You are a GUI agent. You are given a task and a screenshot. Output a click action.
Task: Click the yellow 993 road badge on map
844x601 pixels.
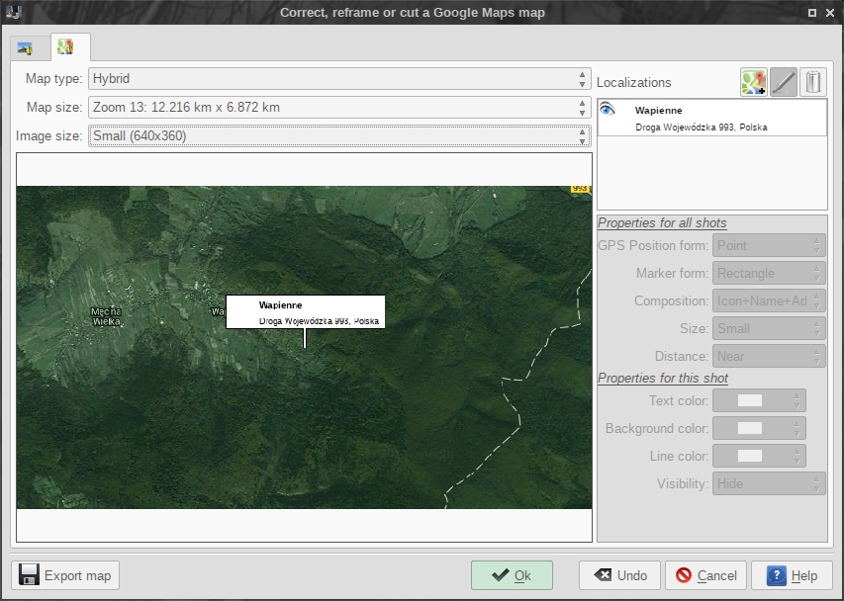(x=580, y=189)
